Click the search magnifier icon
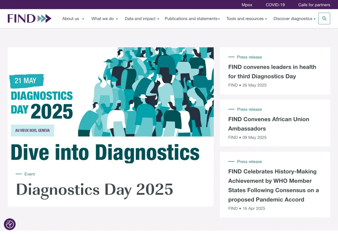Viewport: 338px width, 234px height. click(324, 18)
